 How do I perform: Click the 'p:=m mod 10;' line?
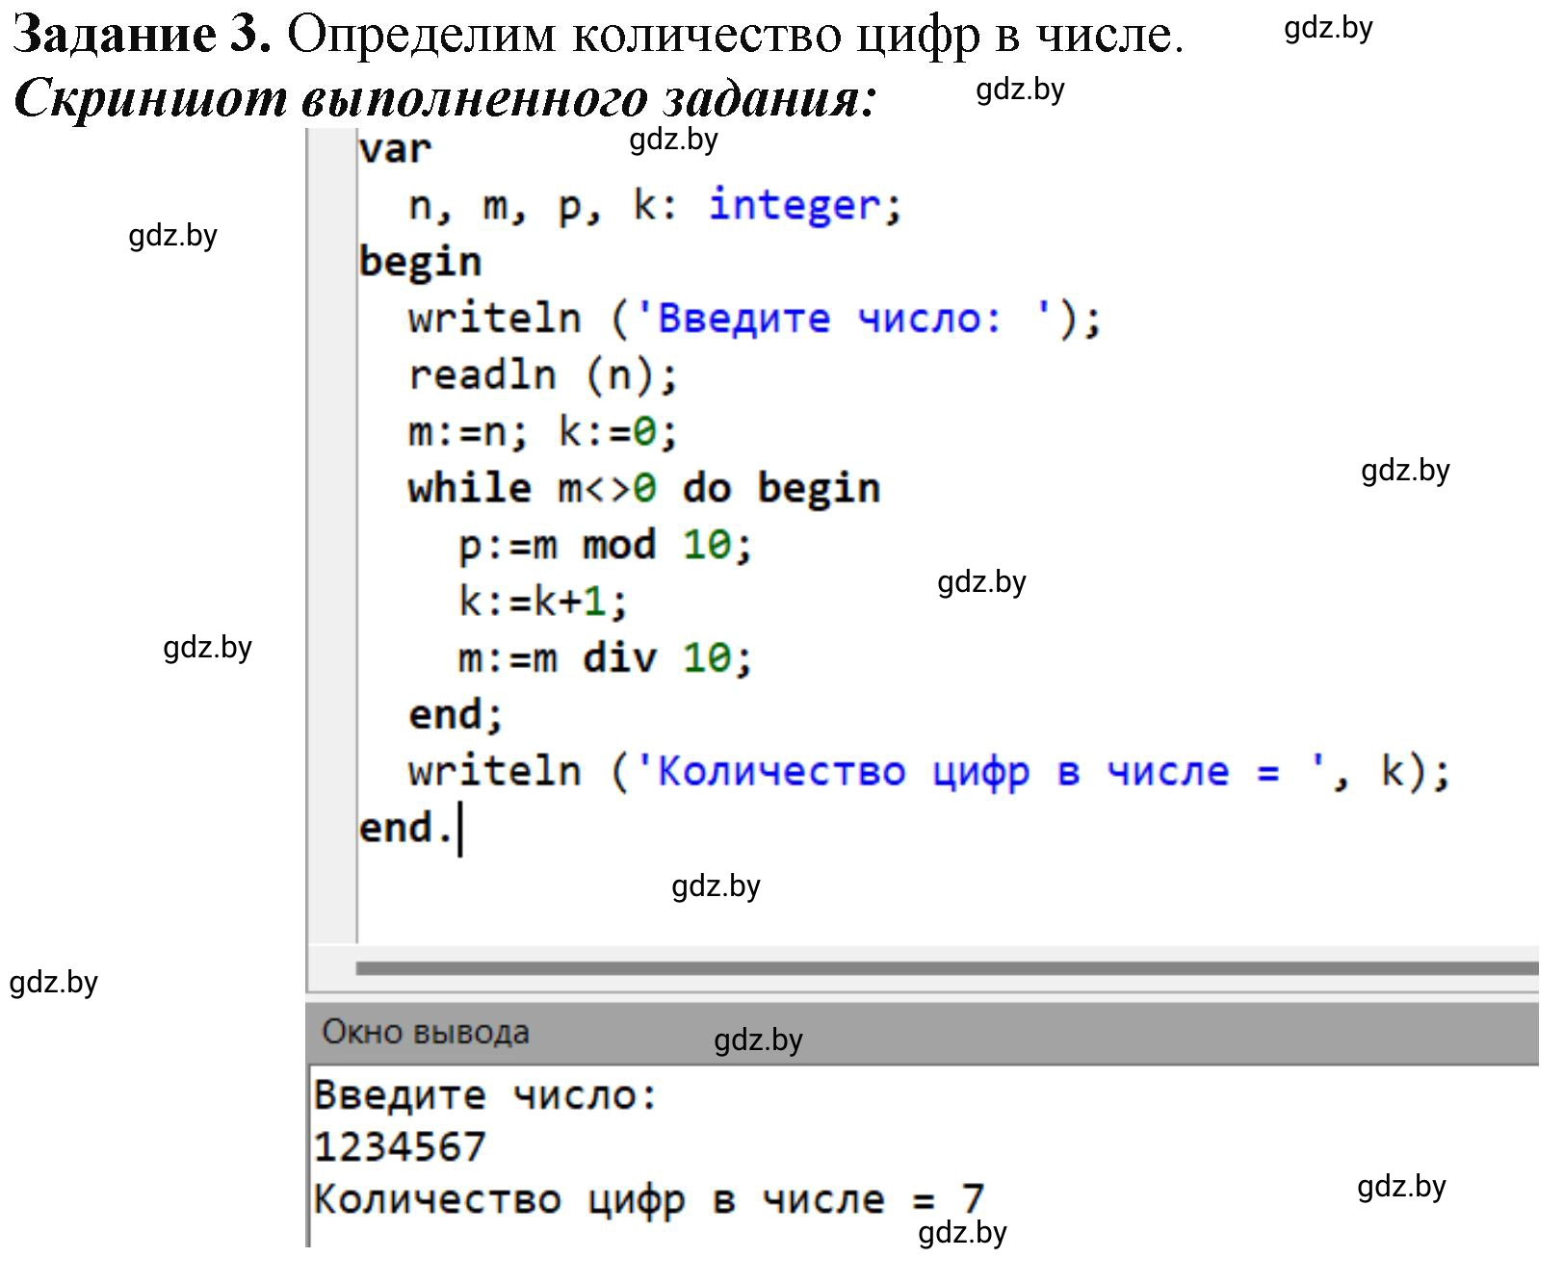(605, 546)
